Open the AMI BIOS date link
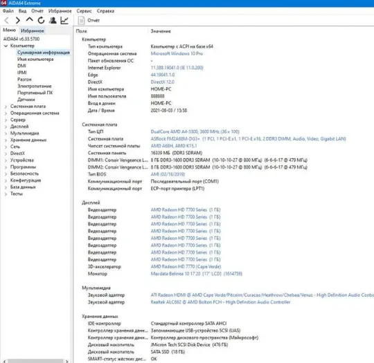 [168, 174]
